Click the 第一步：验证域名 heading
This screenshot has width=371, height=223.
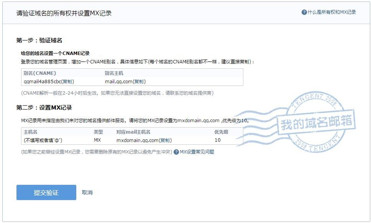[x=39, y=40]
